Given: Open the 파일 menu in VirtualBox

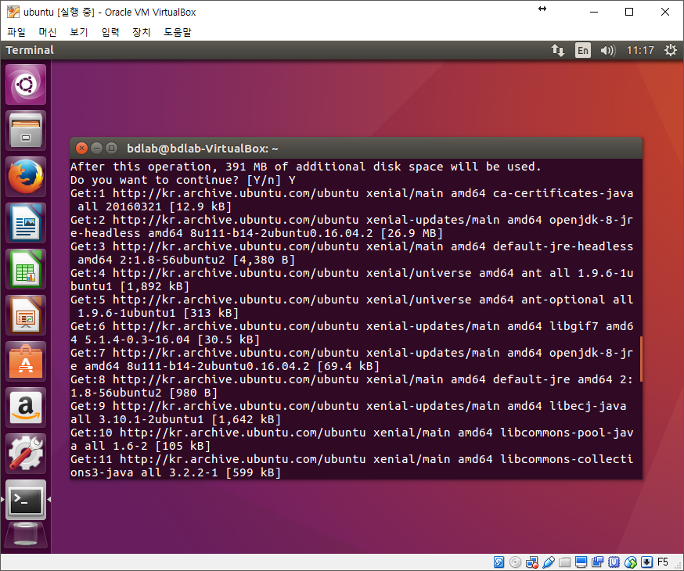Looking at the screenshot, I should click(16, 32).
